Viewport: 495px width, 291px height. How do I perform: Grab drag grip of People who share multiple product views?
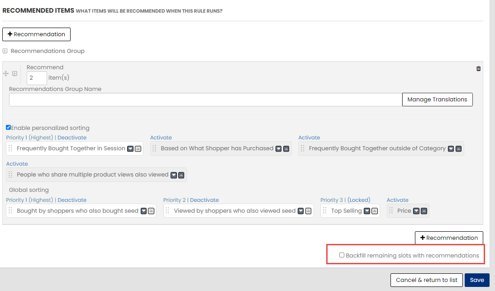[10, 175]
